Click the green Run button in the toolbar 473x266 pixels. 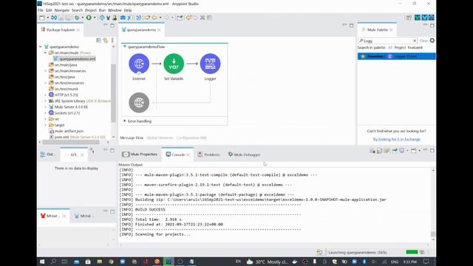(x=89, y=18)
